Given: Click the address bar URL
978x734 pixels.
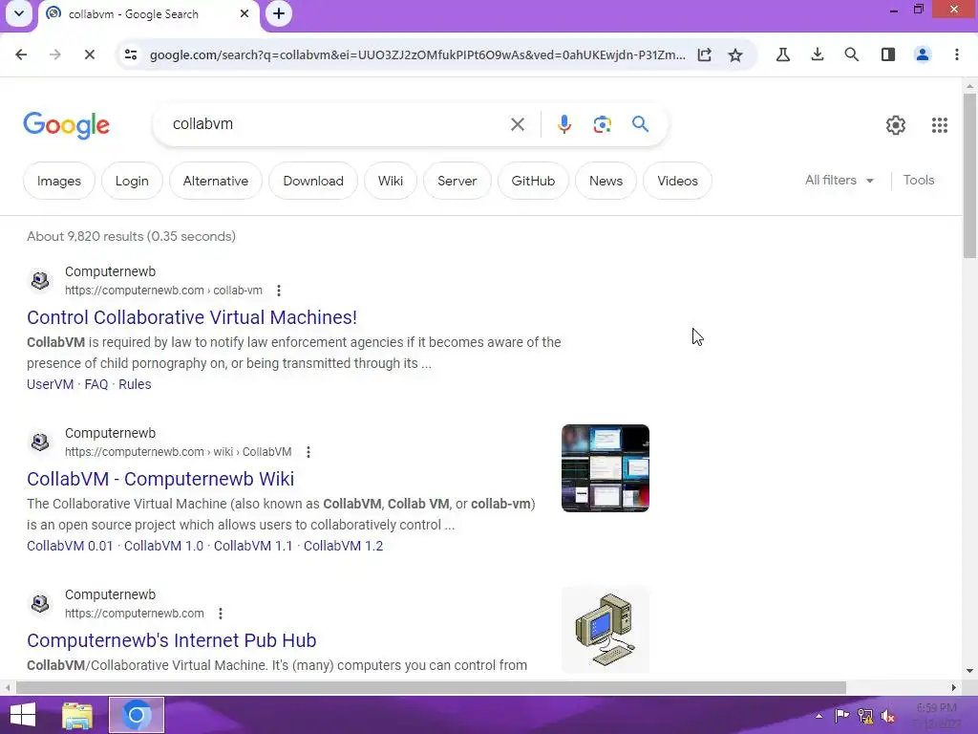Looking at the screenshot, I should click(x=416, y=54).
